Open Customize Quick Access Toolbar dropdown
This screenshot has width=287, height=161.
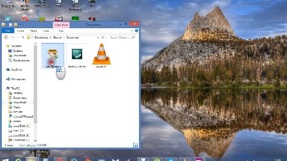20,25
